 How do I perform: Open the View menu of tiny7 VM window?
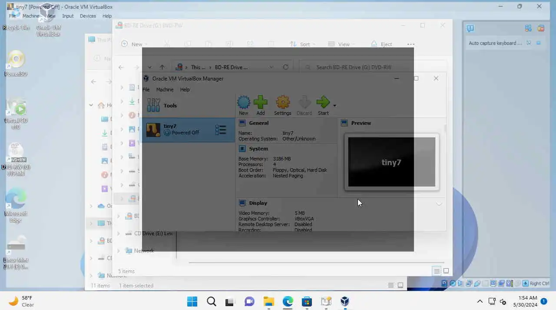click(51, 16)
